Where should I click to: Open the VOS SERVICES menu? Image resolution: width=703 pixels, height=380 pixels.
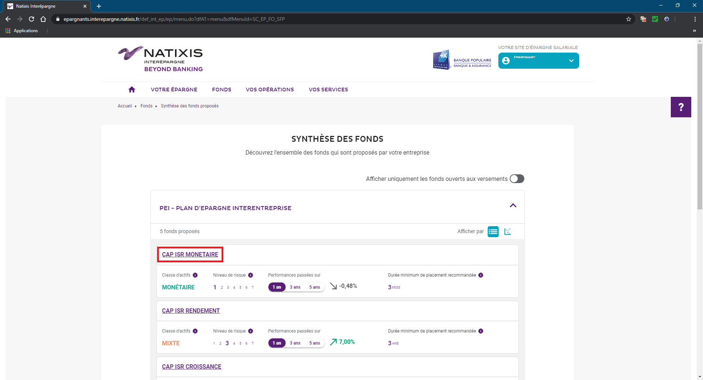pos(328,90)
